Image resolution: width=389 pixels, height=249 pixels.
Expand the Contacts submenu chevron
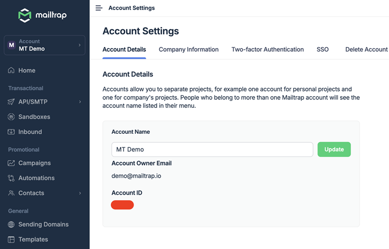pyautogui.click(x=80, y=193)
